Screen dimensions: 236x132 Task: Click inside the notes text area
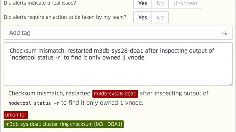pos(118,64)
